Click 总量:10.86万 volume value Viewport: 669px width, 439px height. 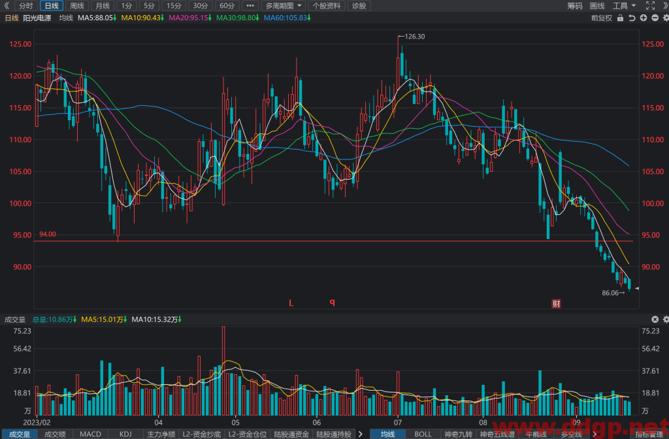point(54,319)
